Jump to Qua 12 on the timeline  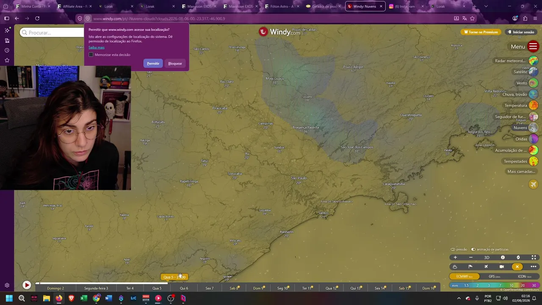331,288
